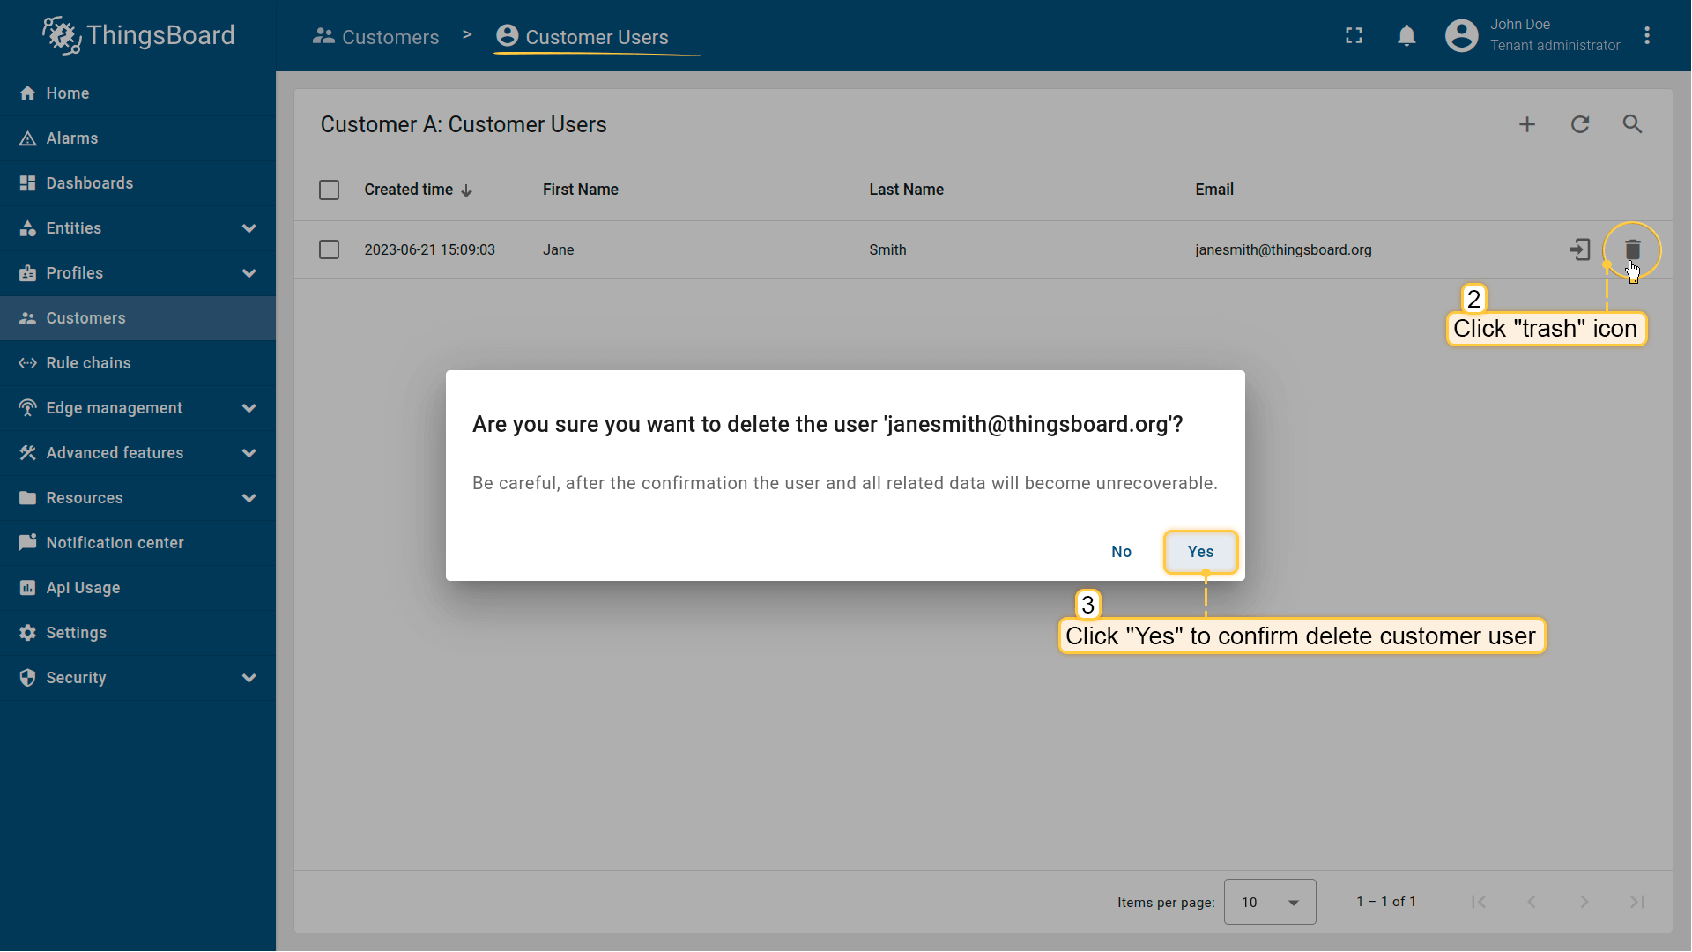Image resolution: width=1692 pixels, height=952 pixels.
Task: Click the trash icon for Jane Smith
Action: pyautogui.click(x=1632, y=249)
